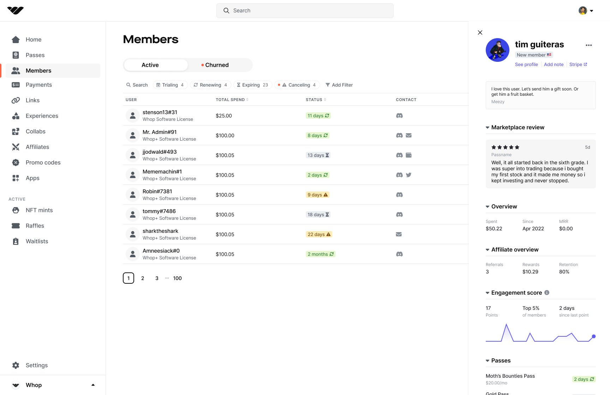Click the Discord icon for stenson13#31
This screenshot has width=610, height=395.
click(399, 116)
